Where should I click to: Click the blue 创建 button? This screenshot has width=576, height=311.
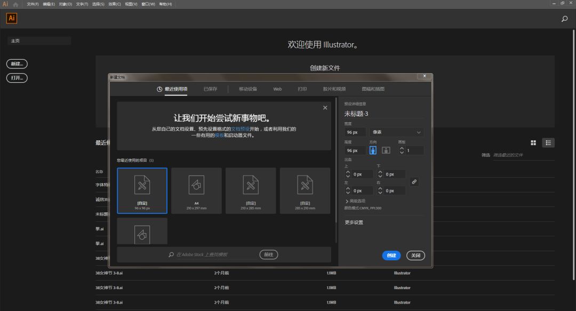point(391,256)
